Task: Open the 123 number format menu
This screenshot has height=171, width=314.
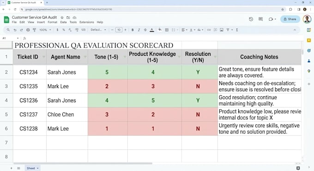Action: [x=83, y=30]
